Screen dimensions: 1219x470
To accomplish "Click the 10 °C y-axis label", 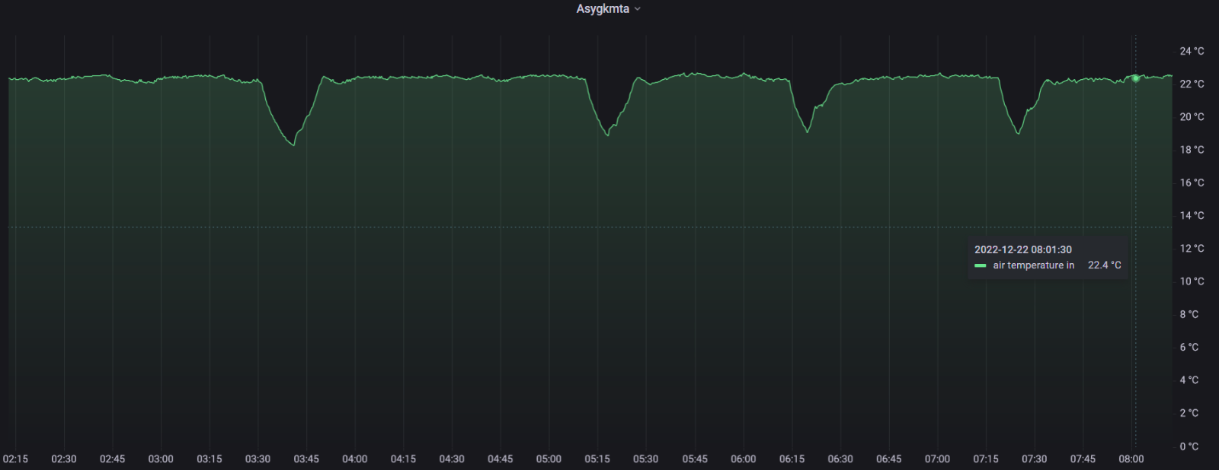I will click(1192, 281).
